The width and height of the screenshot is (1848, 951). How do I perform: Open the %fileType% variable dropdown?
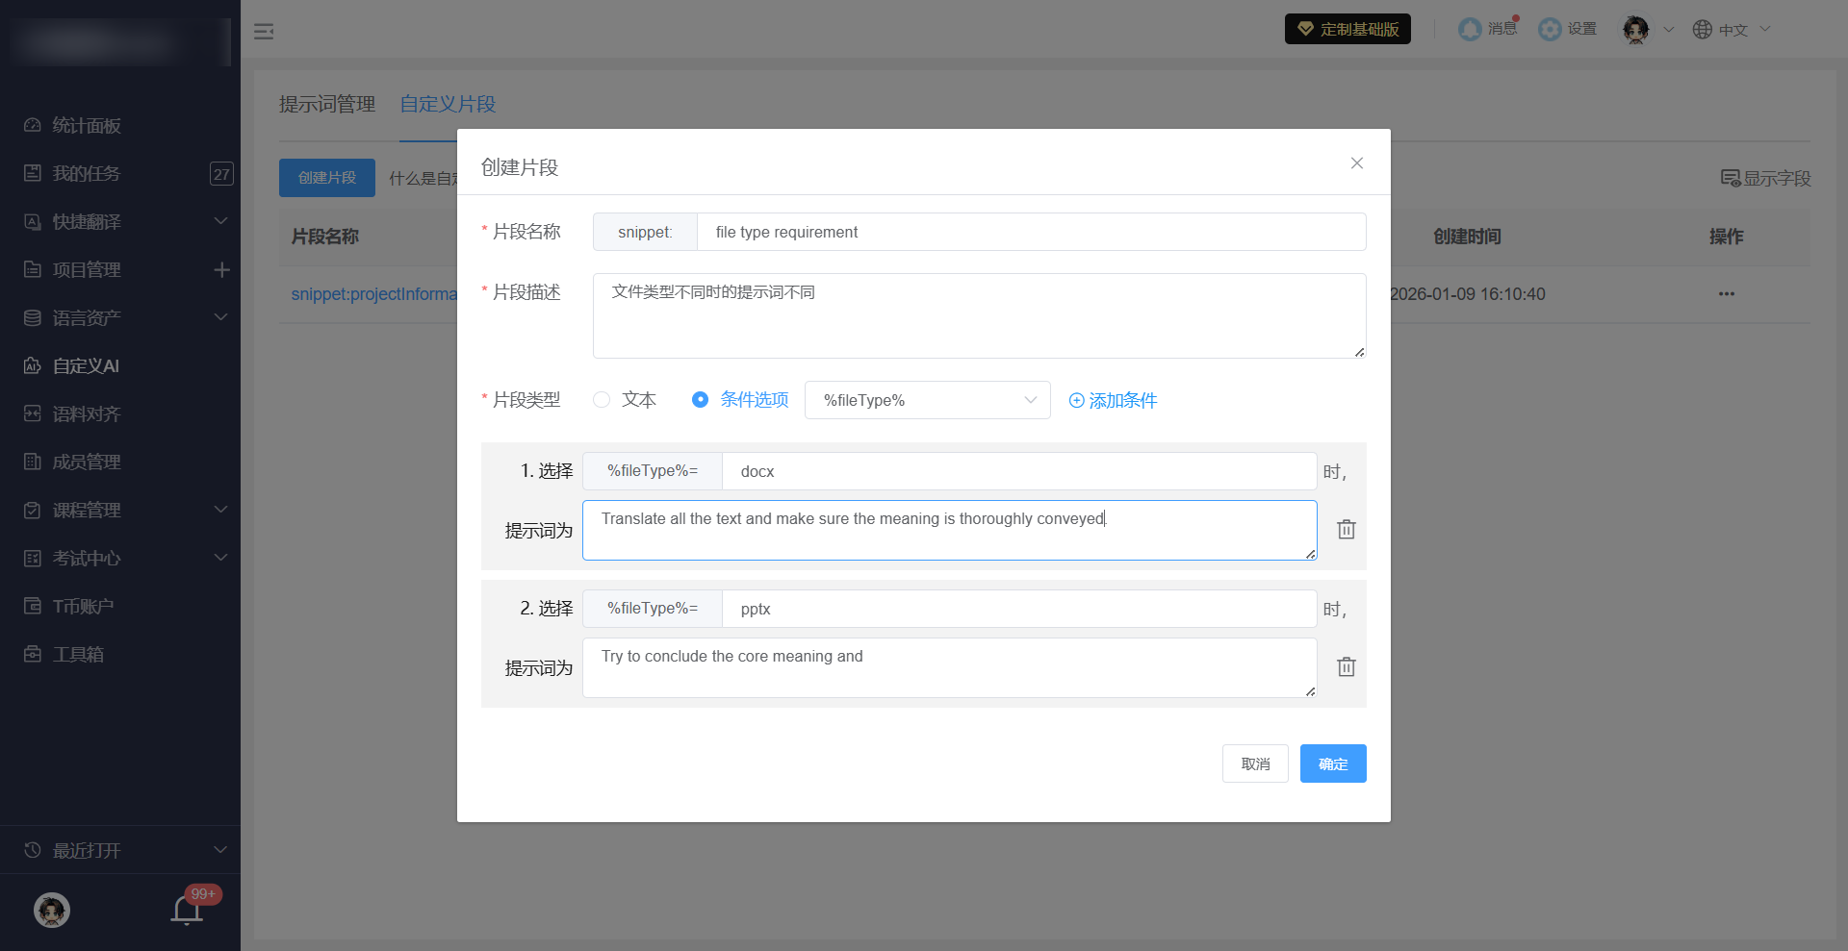click(927, 400)
